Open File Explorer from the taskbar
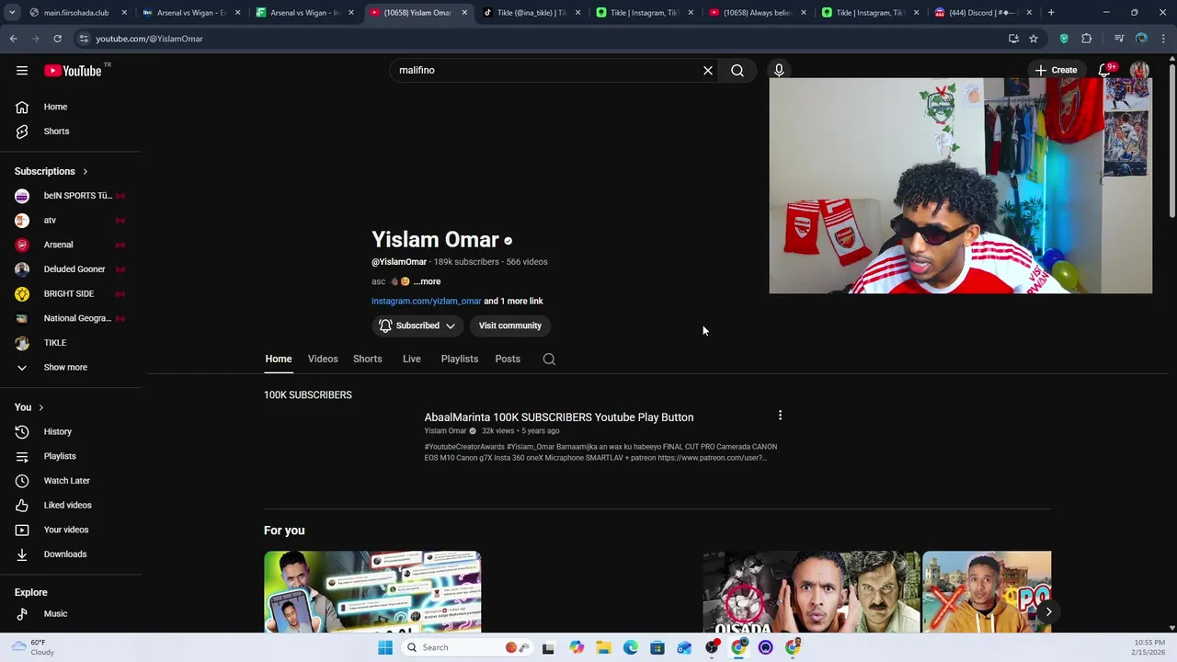The image size is (1177, 662). [603, 647]
